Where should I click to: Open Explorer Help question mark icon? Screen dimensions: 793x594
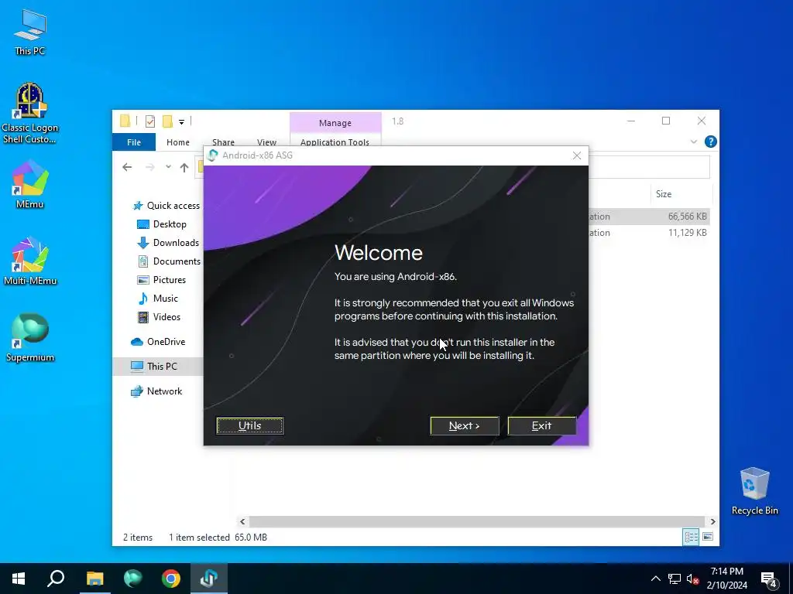click(710, 142)
